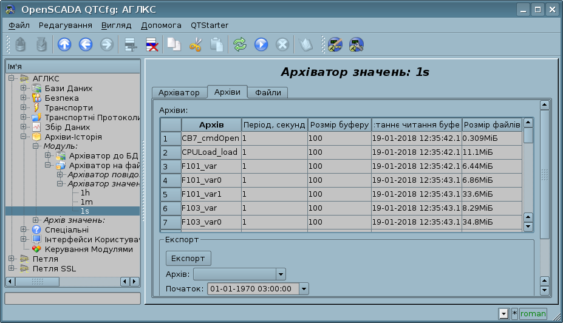Click the Керування Модулями tree item

click(89, 249)
